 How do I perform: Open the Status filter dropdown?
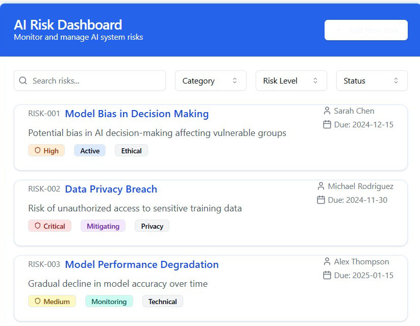[x=372, y=80]
